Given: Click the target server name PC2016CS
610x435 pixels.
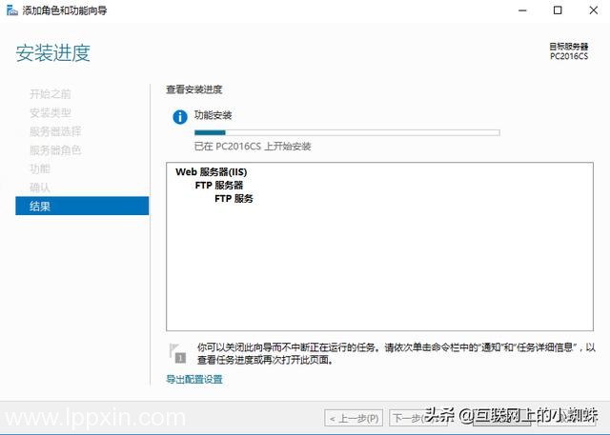Looking at the screenshot, I should coord(569,56).
